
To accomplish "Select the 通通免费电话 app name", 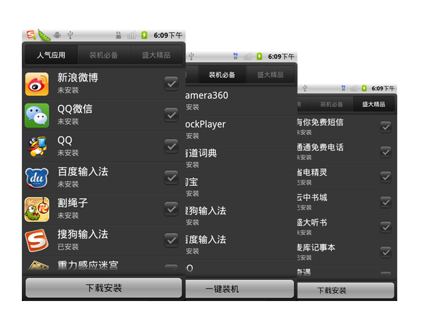I will (x=320, y=147).
